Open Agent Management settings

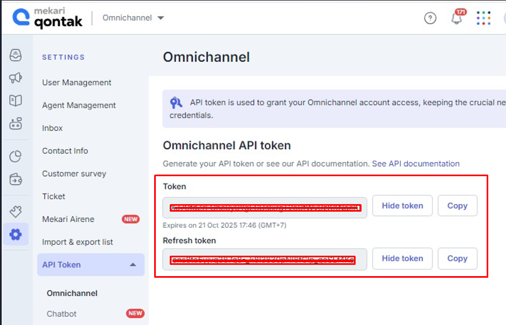coord(79,105)
